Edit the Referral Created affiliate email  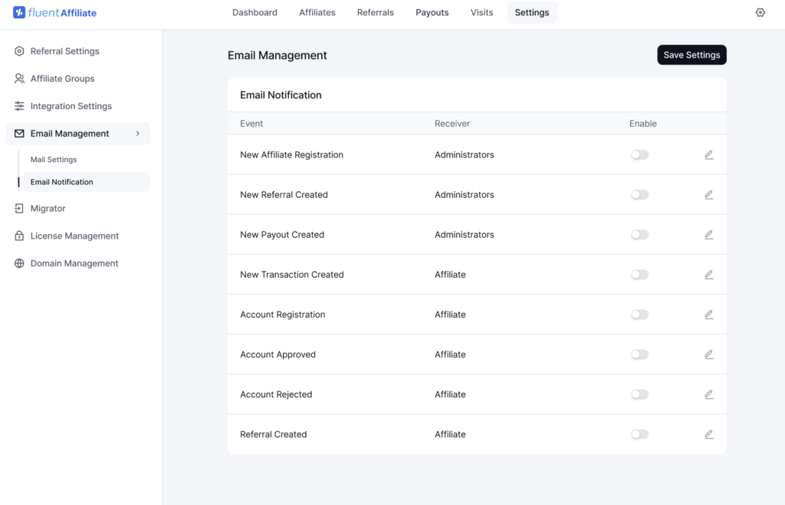(x=709, y=434)
